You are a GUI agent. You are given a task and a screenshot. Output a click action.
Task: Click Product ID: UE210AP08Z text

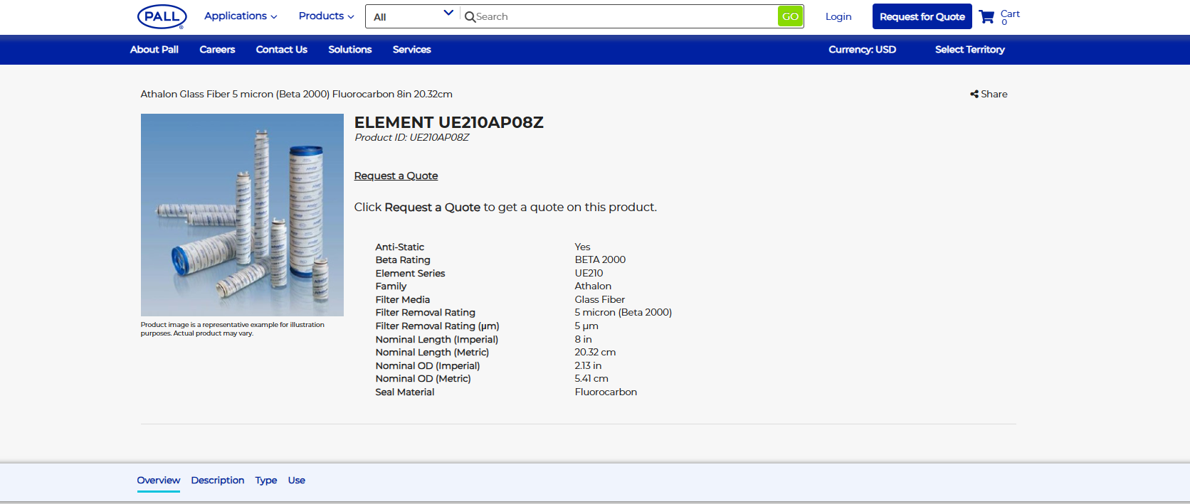tap(412, 138)
